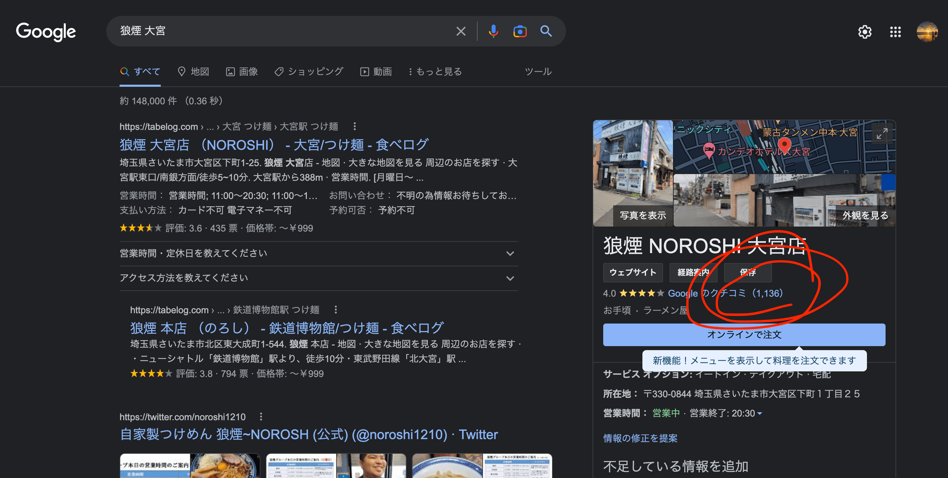This screenshot has height=478, width=948.
Task: Open options for first tabelog result
Action: pyautogui.click(x=354, y=127)
